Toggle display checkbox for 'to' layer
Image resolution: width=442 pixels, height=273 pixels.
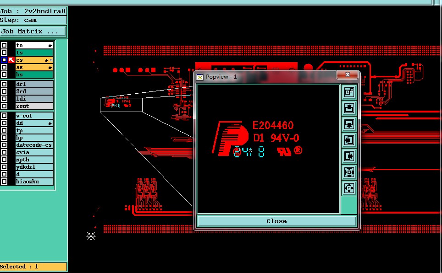[x=4, y=45]
